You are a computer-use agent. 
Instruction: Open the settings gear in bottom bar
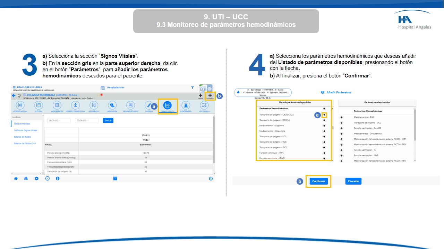[36, 178]
